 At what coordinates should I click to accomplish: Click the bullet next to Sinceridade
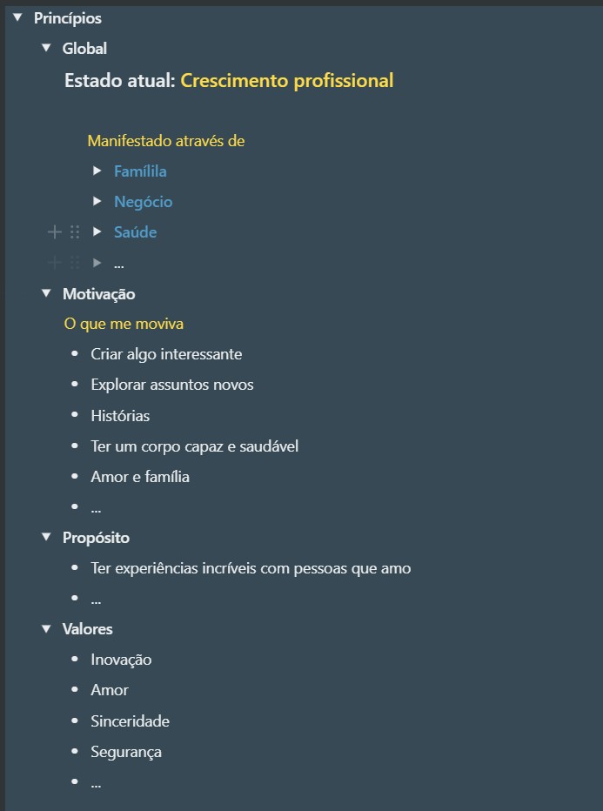point(75,720)
